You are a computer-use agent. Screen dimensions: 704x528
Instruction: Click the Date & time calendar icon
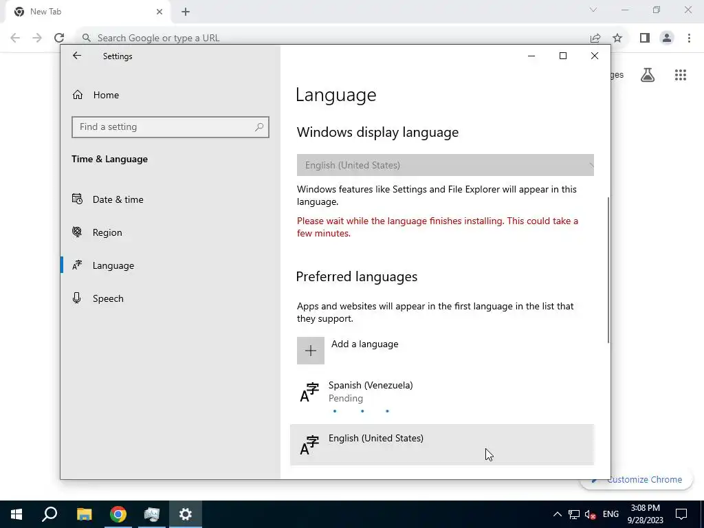click(x=77, y=199)
